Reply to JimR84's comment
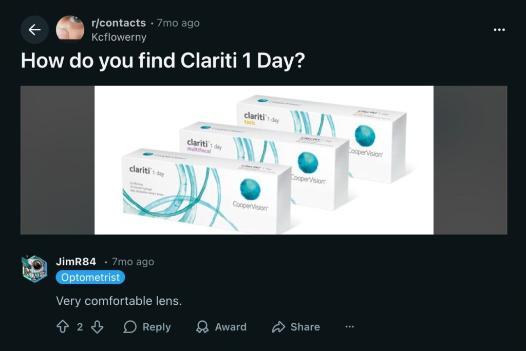Screen dimensions: 526x351 pyautogui.click(x=147, y=327)
